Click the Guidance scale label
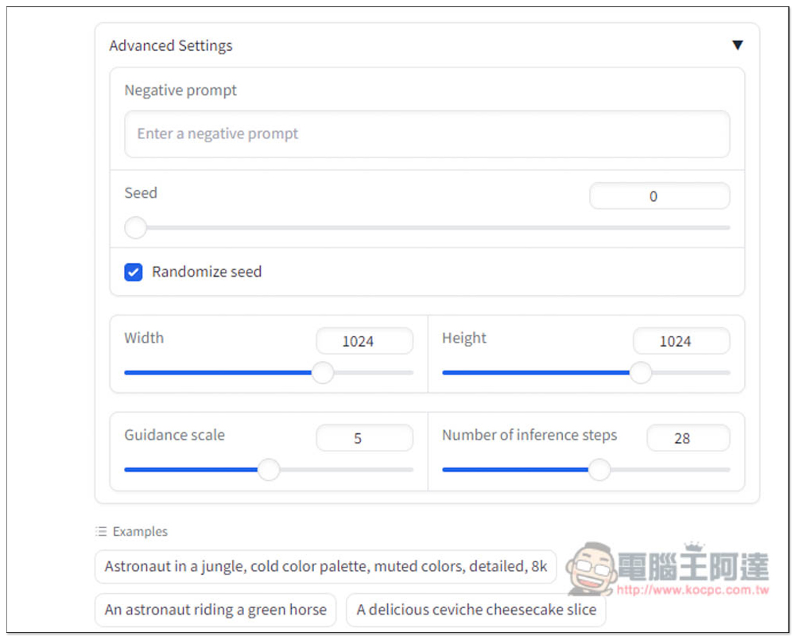Image resolution: width=795 pixels, height=640 pixels. click(174, 435)
